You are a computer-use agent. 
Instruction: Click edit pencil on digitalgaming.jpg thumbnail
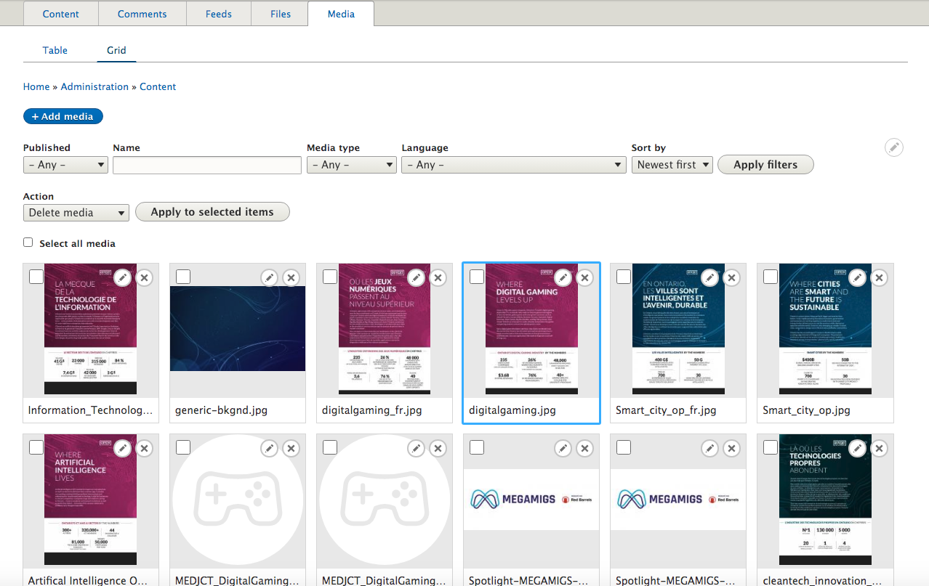pos(563,277)
